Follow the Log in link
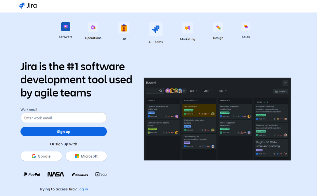 pyautogui.click(x=83, y=189)
